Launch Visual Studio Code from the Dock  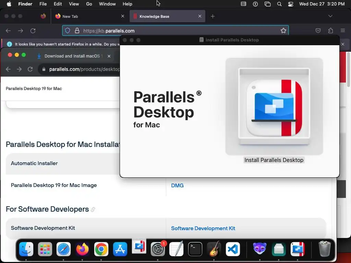[x=233, y=249]
